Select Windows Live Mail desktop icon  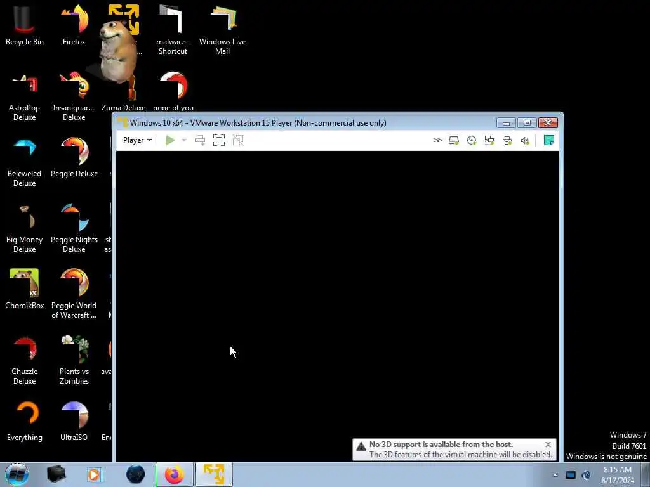pos(223,30)
